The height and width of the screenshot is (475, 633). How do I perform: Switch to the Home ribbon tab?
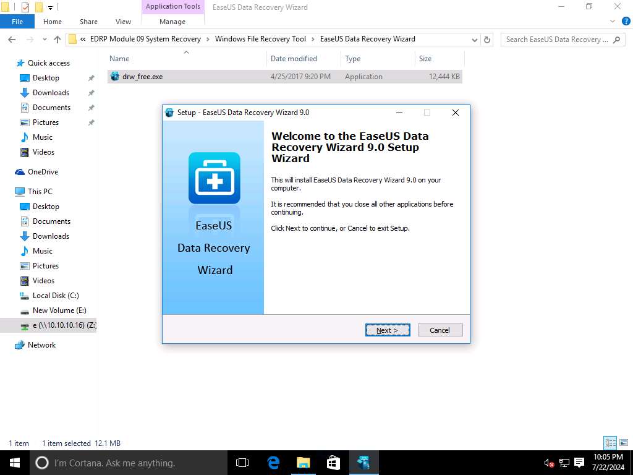53,22
